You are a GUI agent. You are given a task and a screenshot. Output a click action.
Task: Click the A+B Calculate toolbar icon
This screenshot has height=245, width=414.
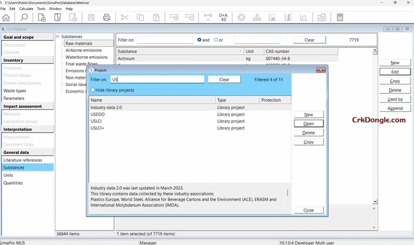[207, 17]
